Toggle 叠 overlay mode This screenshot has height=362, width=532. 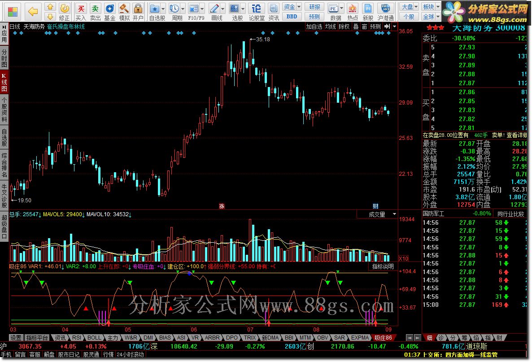(356, 26)
